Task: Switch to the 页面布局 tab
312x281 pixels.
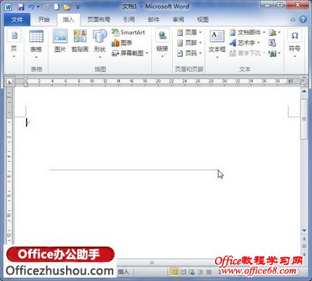Action: click(x=98, y=20)
